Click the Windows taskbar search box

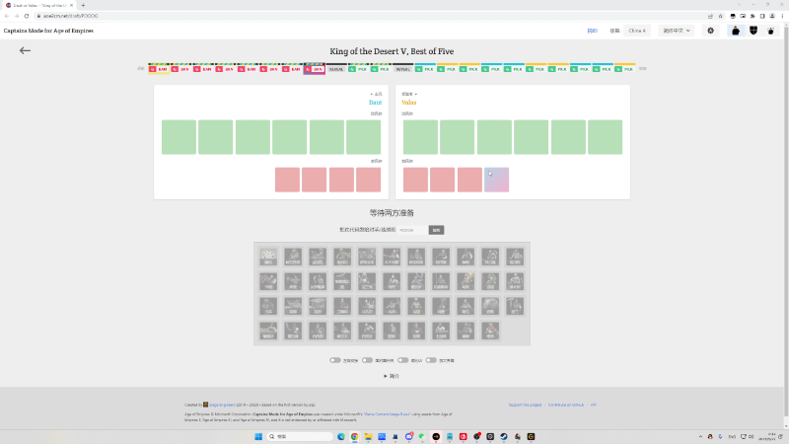301,436
